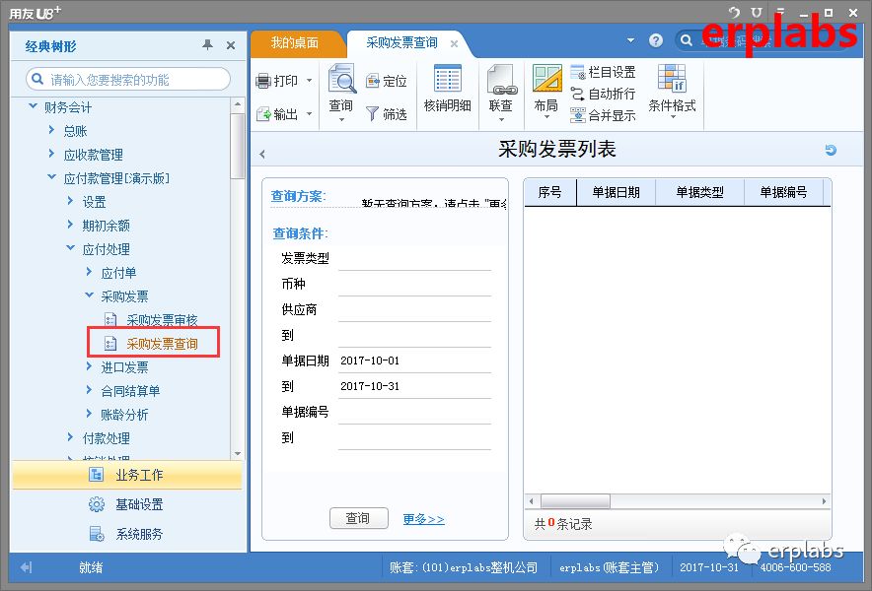Close the 经典树形 panel
Screen dimensions: 872x591
(x=231, y=45)
